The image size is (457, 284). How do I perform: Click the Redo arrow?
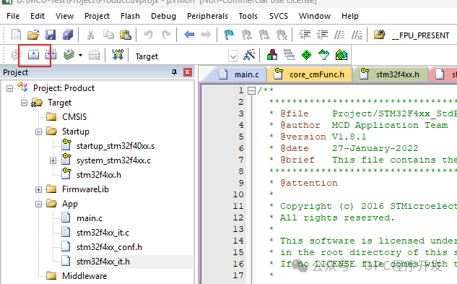(x=166, y=35)
